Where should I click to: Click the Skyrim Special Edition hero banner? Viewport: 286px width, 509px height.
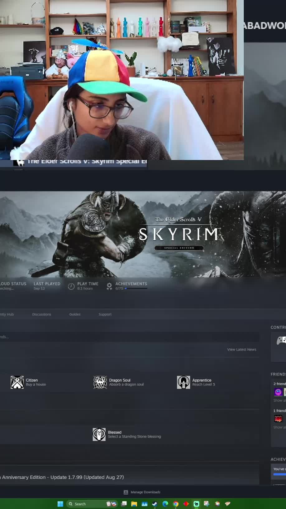coord(143,234)
